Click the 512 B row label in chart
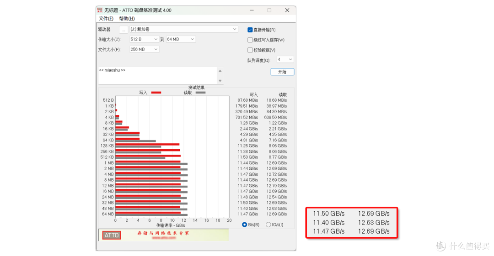This screenshot has width=494, height=256. pyautogui.click(x=108, y=100)
